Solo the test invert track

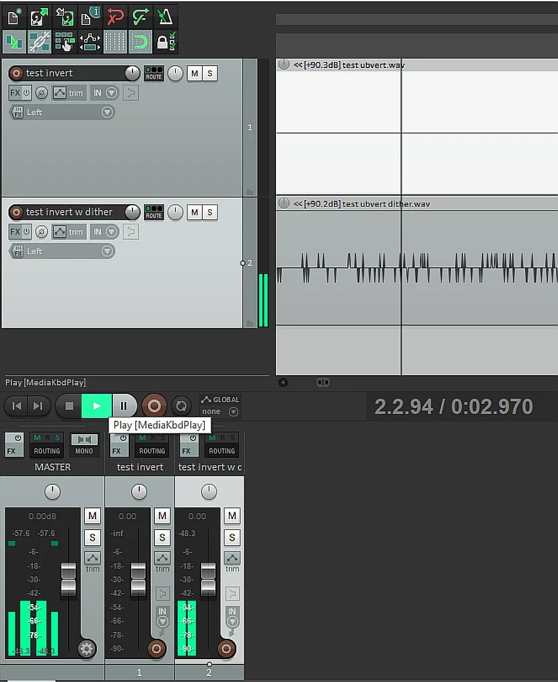click(210, 73)
